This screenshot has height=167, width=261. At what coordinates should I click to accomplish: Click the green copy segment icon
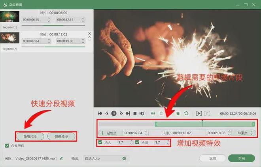point(178,113)
